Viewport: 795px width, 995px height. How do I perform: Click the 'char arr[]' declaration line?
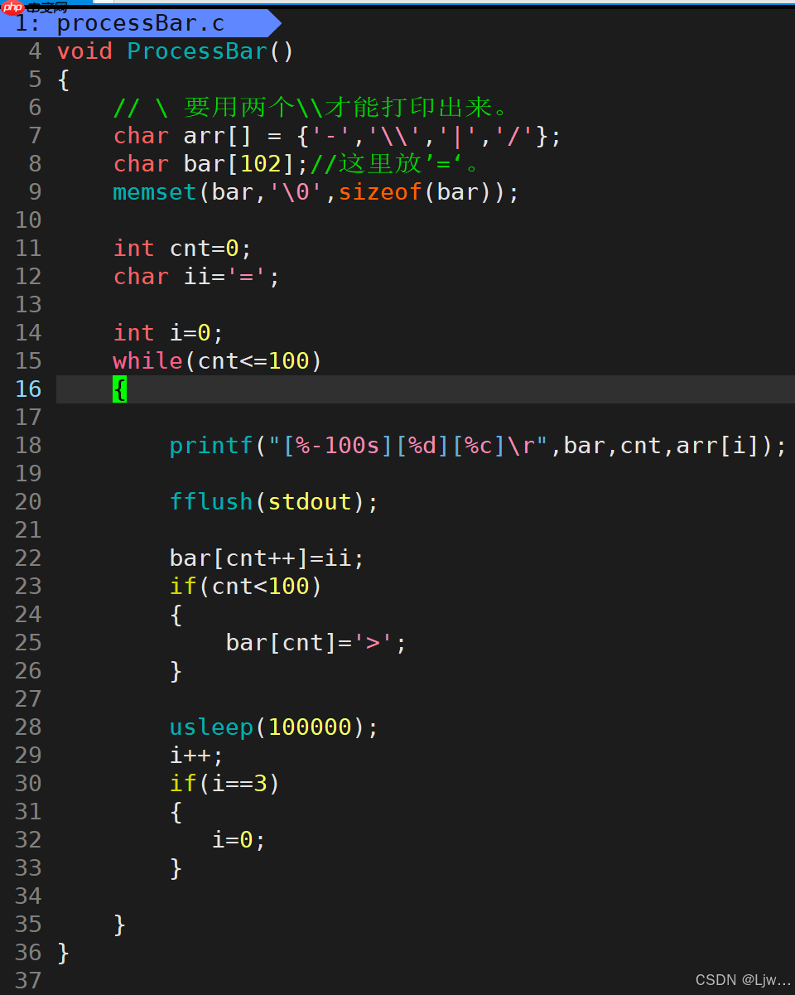(x=338, y=136)
